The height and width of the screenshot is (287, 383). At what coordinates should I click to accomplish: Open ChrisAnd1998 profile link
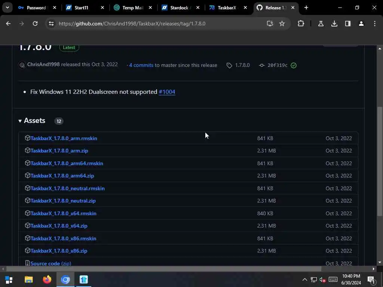click(x=43, y=64)
